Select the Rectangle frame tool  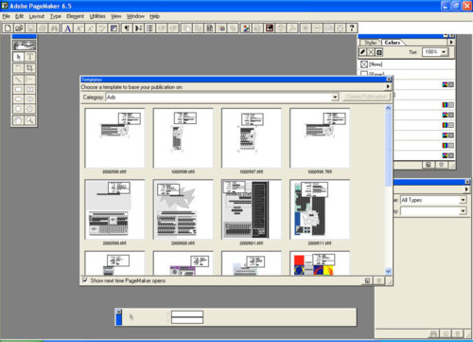coord(29,89)
